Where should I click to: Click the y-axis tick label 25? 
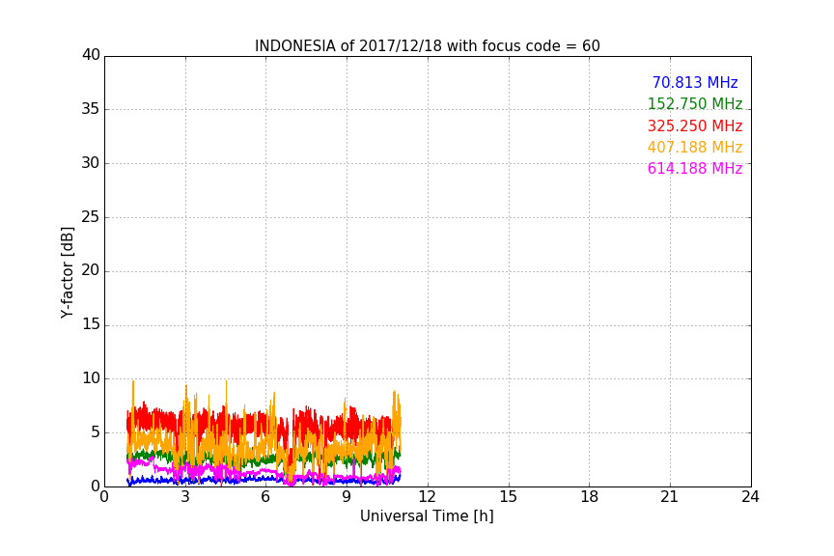[91, 216]
